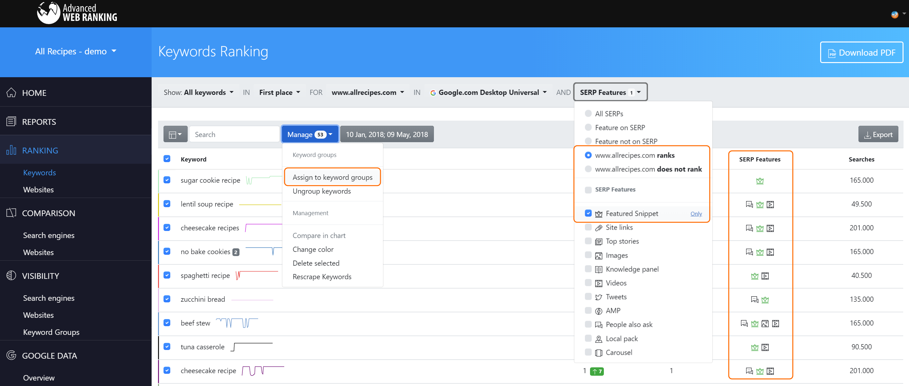909x386 pixels.
Task: Choose Ungroup keywords from the menu
Action: coord(322,191)
